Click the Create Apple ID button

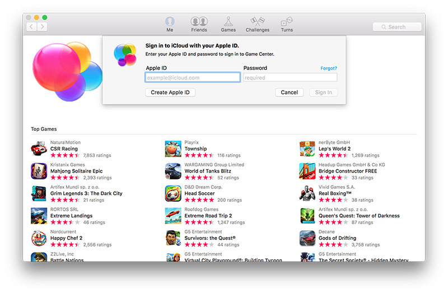pos(170,92)
